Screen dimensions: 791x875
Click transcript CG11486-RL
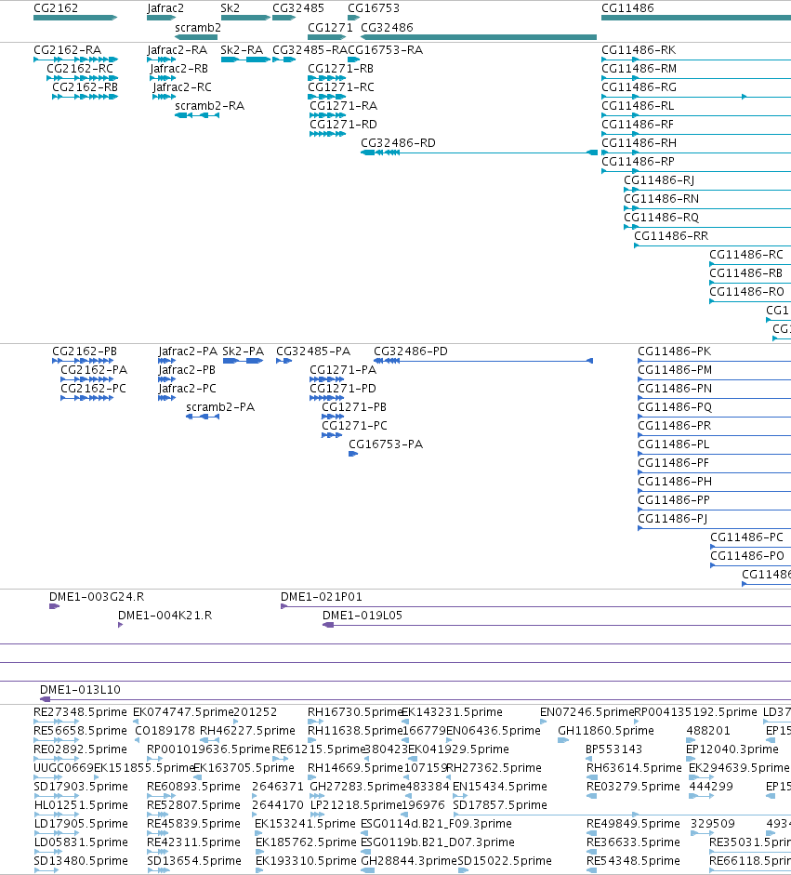click(638, 105)
